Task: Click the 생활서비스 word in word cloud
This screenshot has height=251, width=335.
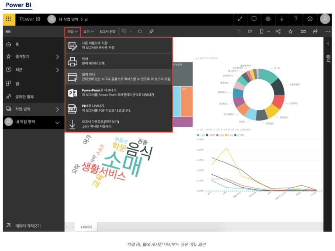Action: (103, 171)
